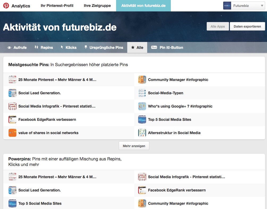Open 'Facebook EdgeRank verbessern' title in Powerpins
Image resolution: width=267 pixels, height=209 pixels.
(x=177, y=190)
